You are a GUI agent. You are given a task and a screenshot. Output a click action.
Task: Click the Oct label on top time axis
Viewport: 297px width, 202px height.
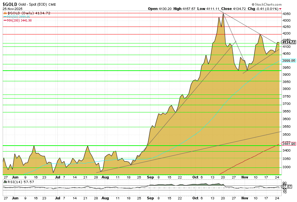click(x=195, y=177)
